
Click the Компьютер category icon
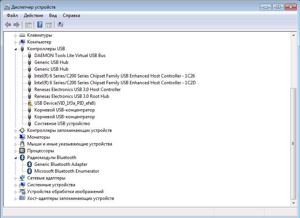point(22,42)
